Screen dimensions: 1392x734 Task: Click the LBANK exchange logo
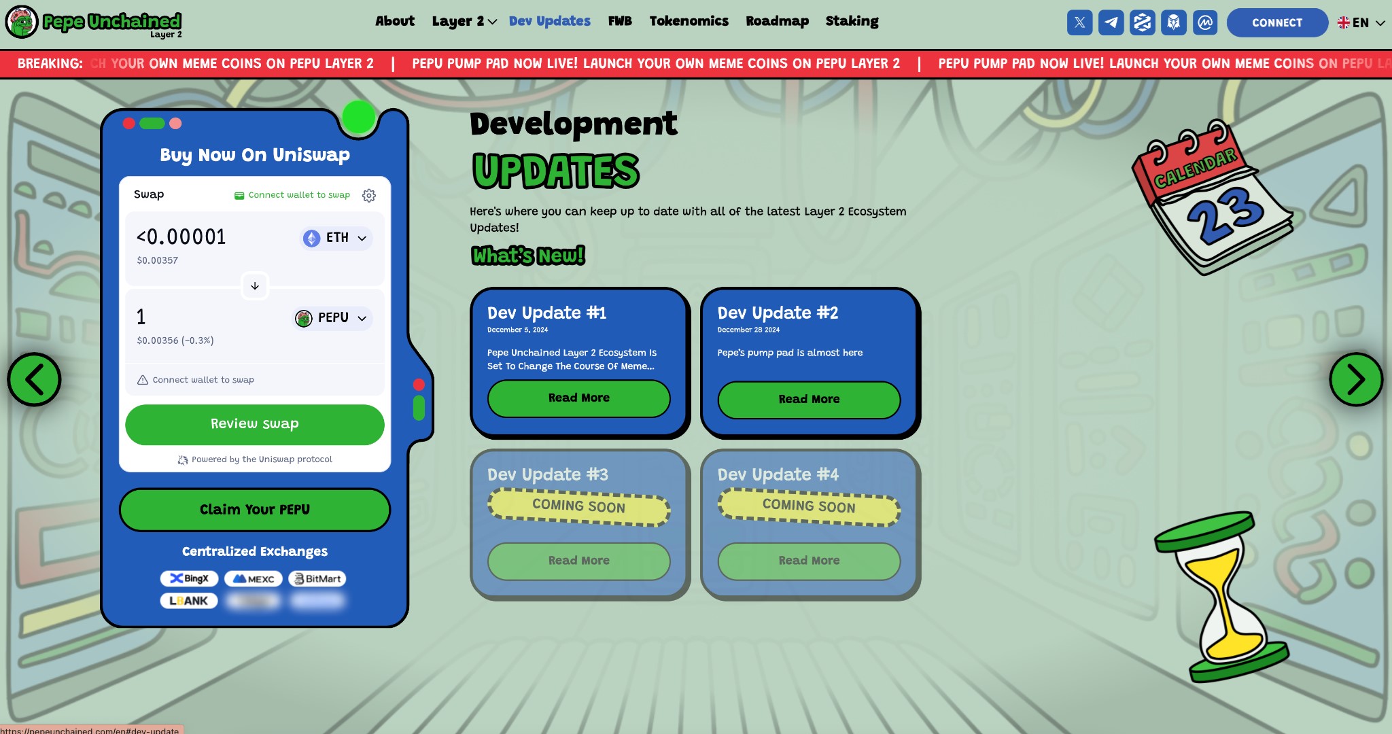189,601
